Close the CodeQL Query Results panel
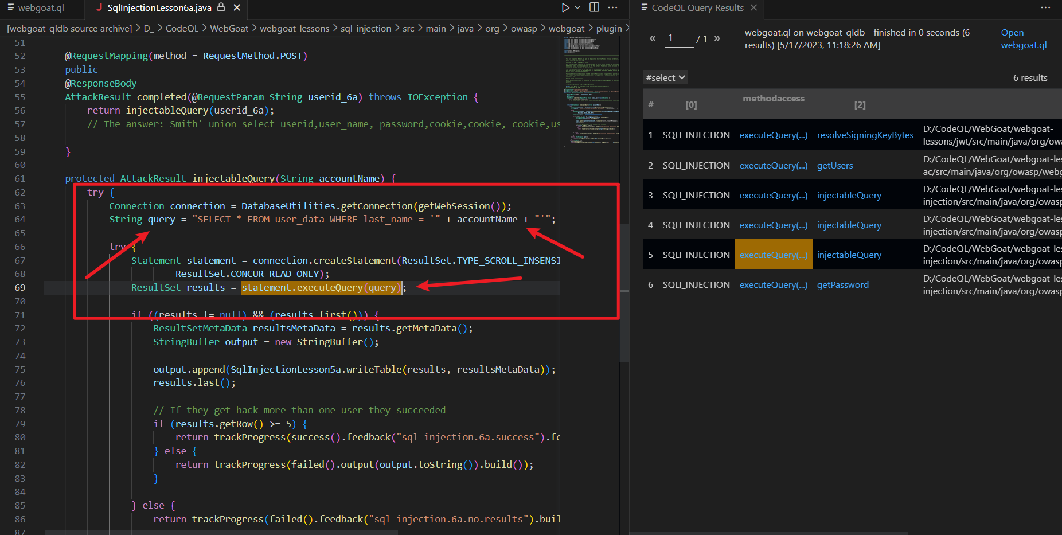Viewport: 1062px width, 535px height. click(x=754, y=7)
